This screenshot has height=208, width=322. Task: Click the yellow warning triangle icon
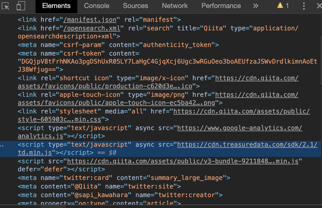coord(280,6)
